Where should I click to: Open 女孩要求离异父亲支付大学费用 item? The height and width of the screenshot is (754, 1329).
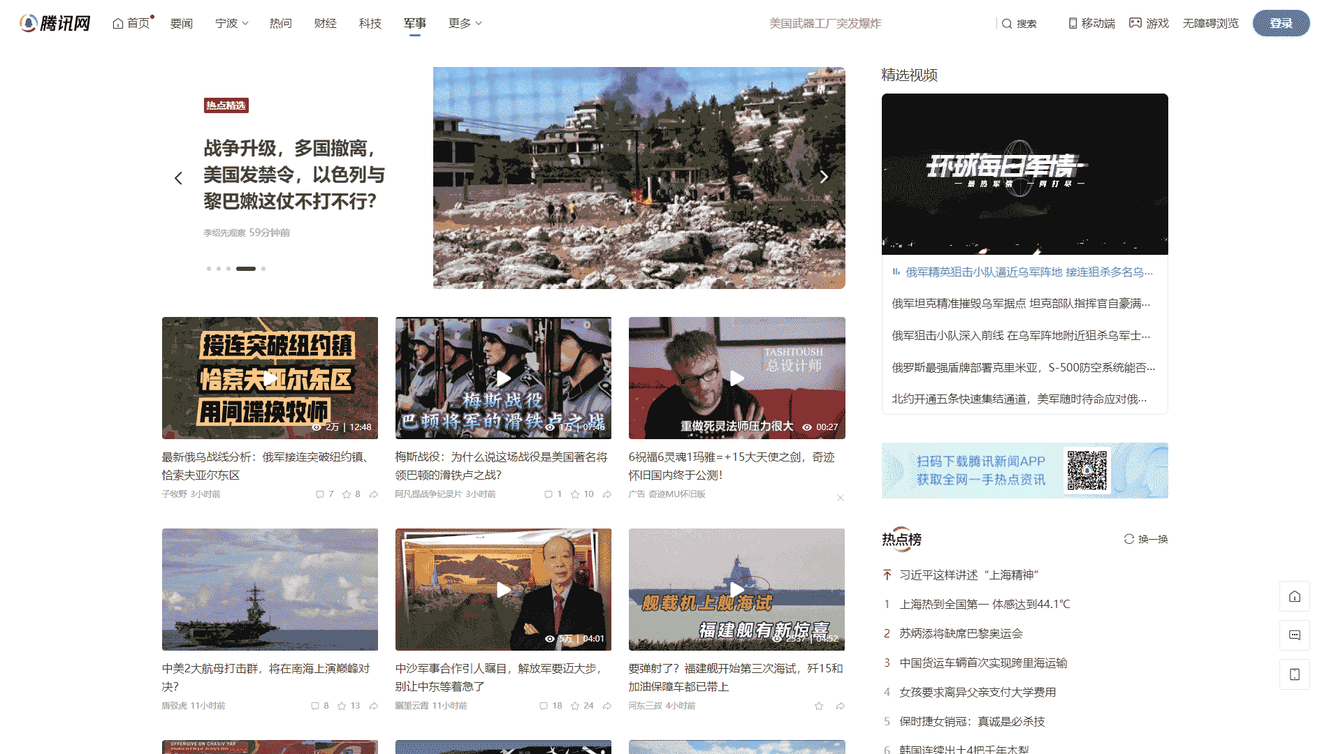click(978, 692)
